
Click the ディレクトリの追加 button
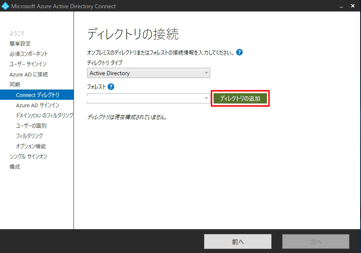[240, 99]
